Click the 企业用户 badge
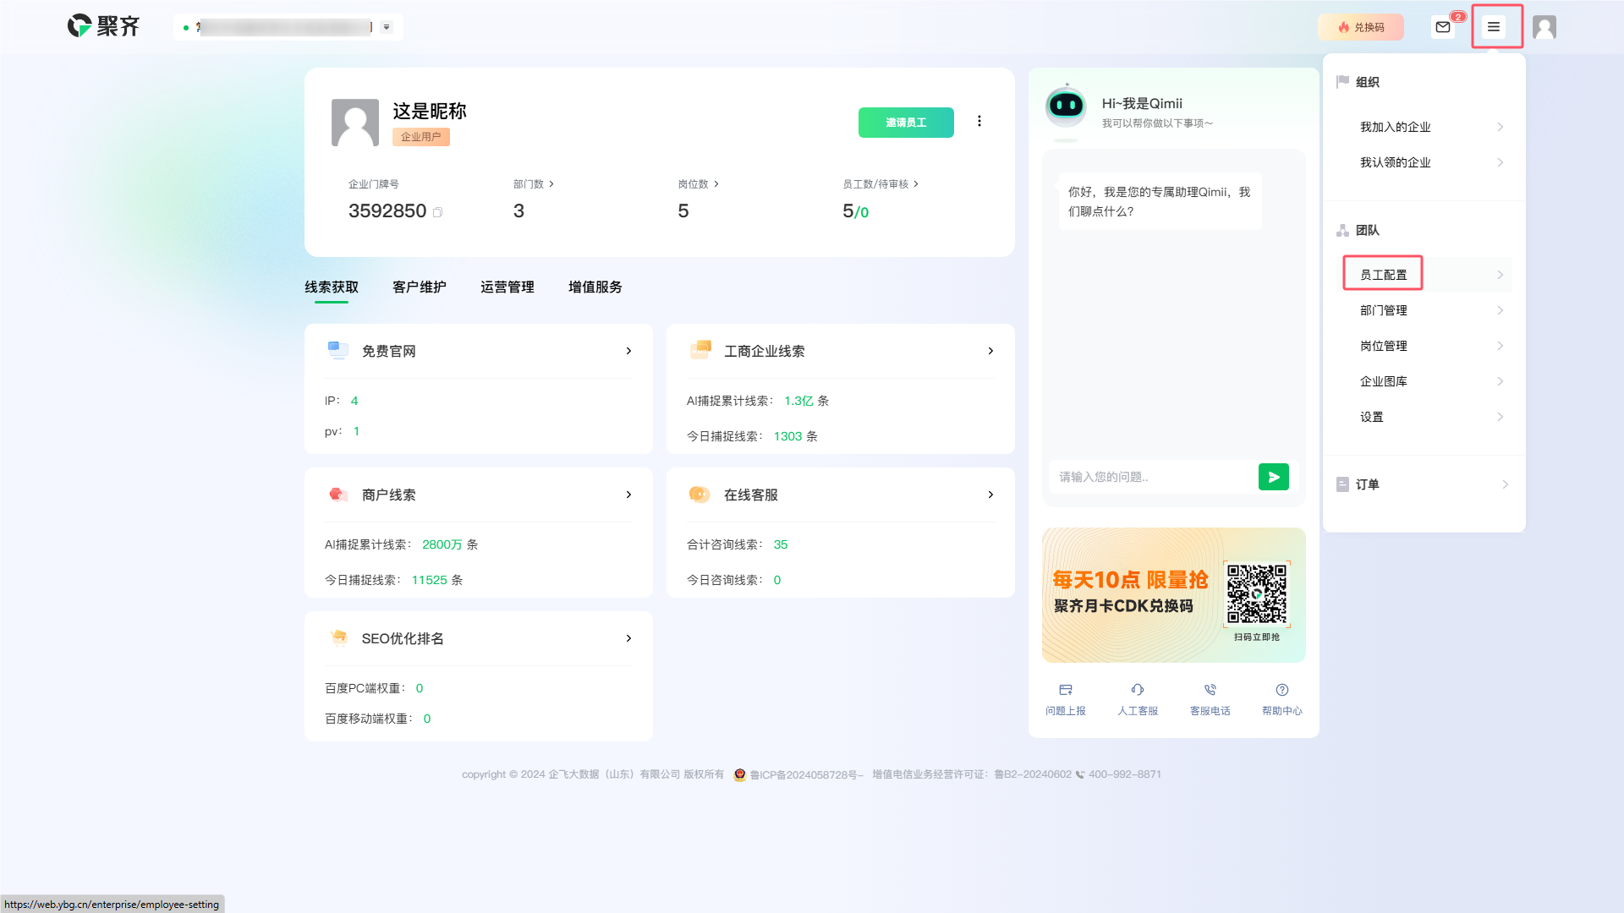Viewport: 1624px width, 913px height. (x=421, y=137)
